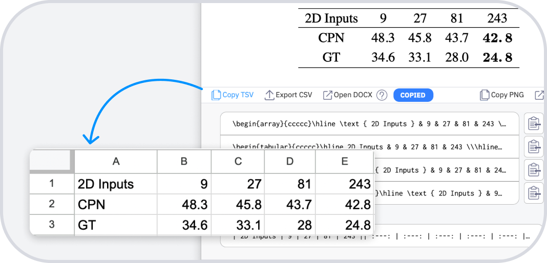Click the Copy PNG button
547x263 pixels.
click(x=501, y=95)
